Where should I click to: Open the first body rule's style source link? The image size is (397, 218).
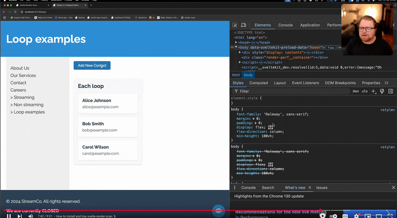[387, 110]
